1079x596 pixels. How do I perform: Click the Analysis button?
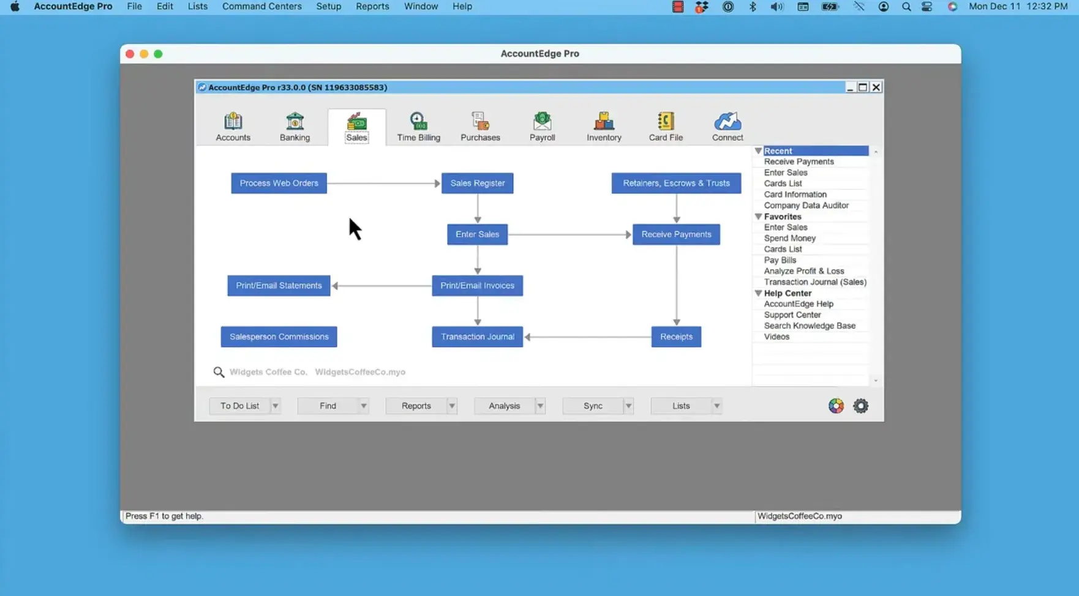coord(504,406)
